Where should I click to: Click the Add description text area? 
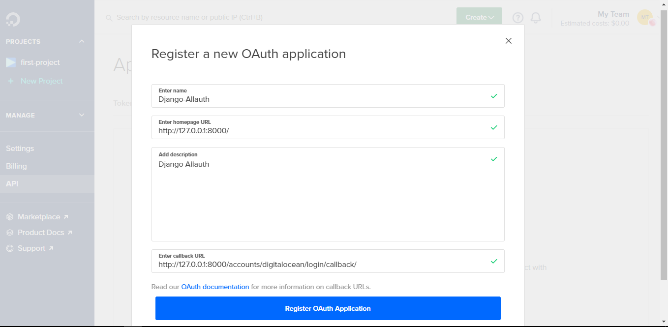[x=328, y=194]
